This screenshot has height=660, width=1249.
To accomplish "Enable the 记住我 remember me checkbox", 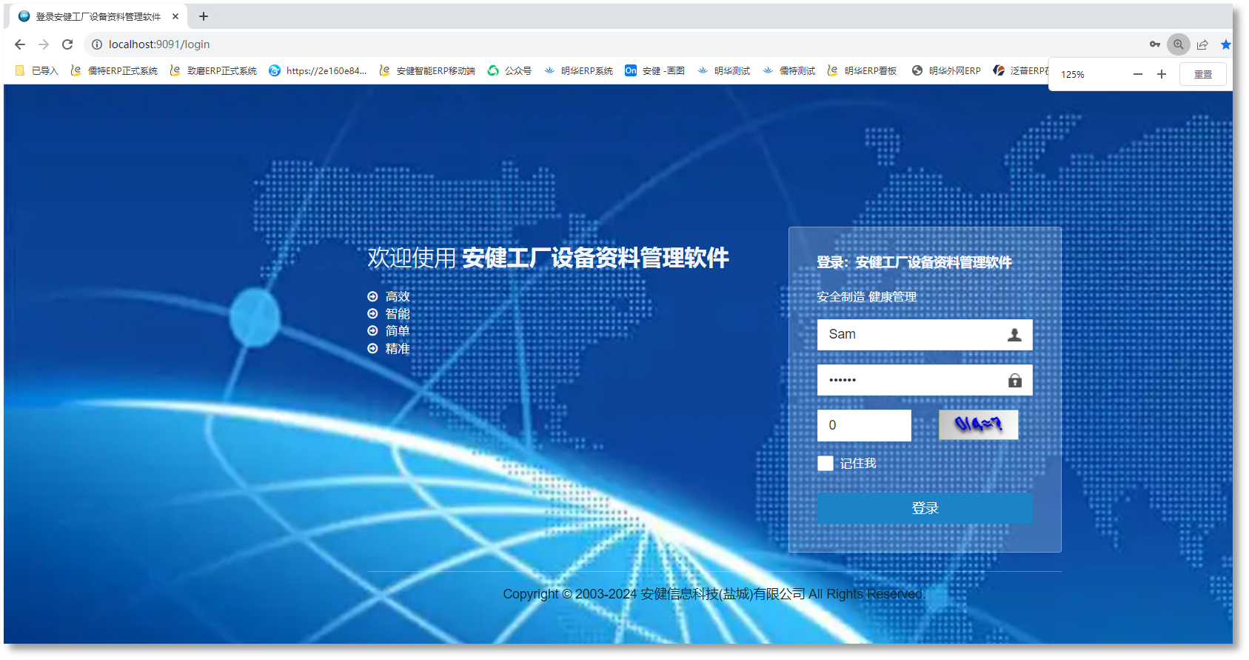I will [826, 463].
